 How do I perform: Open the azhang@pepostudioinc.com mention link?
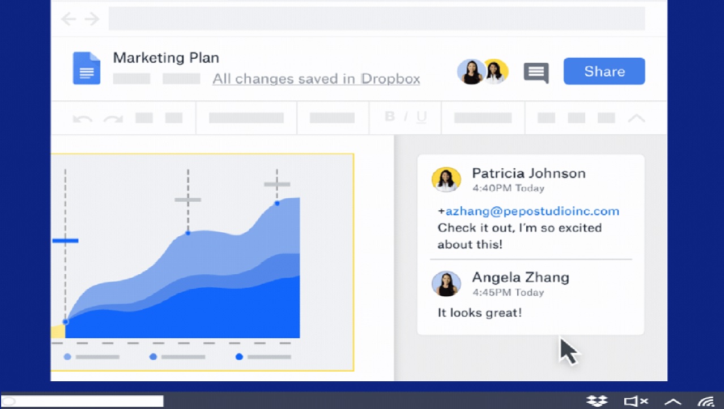532,211
